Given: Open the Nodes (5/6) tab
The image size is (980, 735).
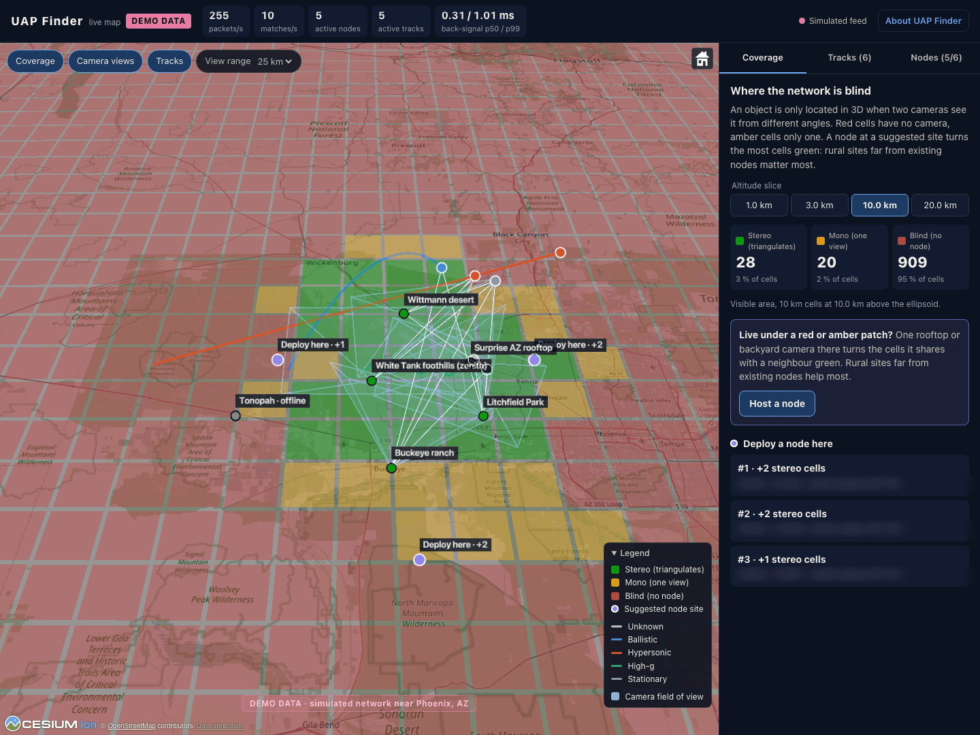Looking at the screenshot, I should click(x=936, y=58).
